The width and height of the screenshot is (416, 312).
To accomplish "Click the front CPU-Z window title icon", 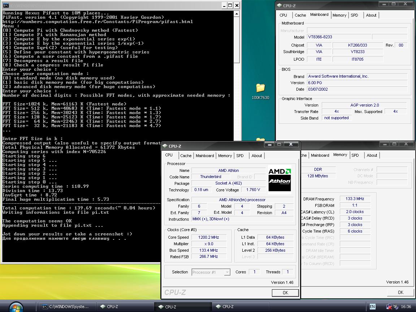I will 165,146.
